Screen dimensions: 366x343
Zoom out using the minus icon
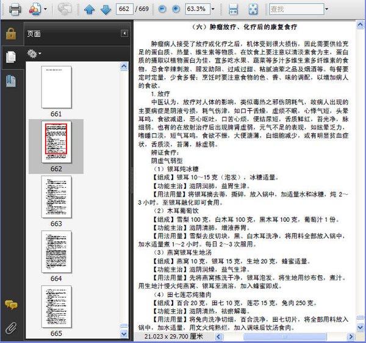[x=162, y=9]
